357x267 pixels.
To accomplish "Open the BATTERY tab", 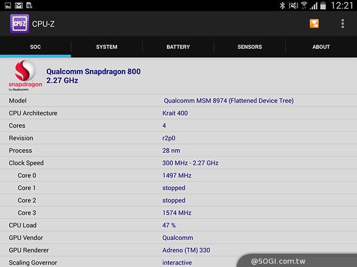I will point(178,47).
